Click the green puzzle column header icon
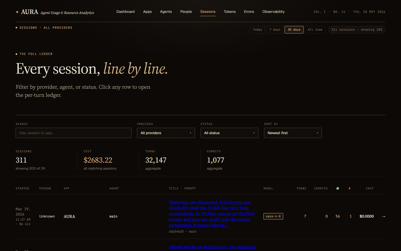Image resolution: width=401 pixels, height=251 pixels. pyautogui.click(x=338, y=189)
